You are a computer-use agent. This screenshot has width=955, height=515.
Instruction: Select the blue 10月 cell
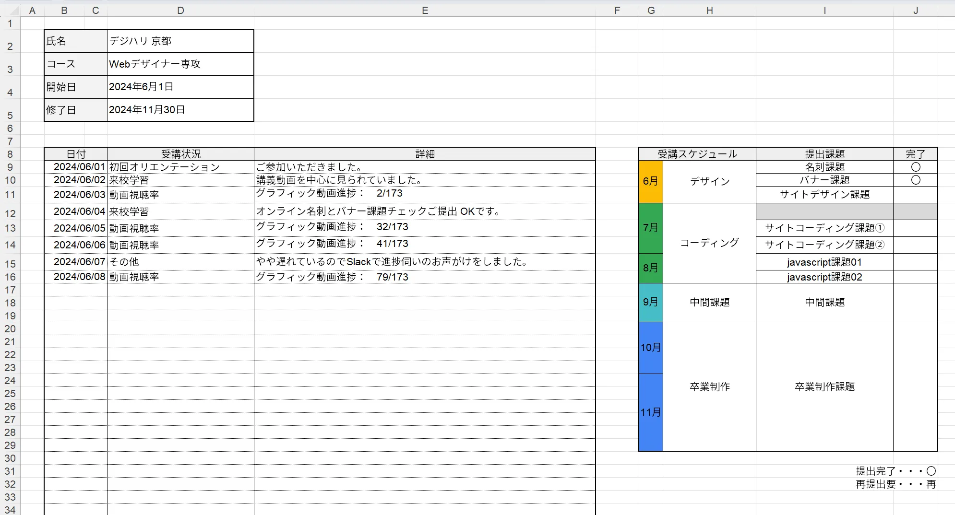click(651, 348)
